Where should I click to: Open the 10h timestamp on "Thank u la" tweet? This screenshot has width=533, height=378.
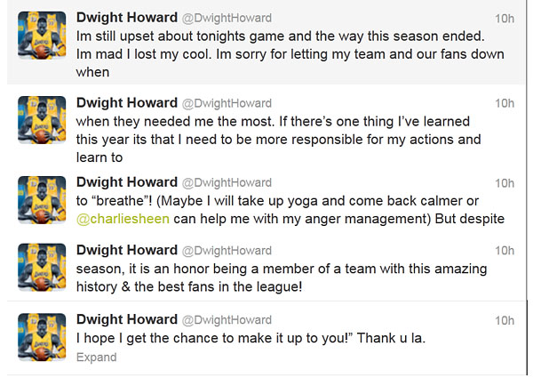505,319
